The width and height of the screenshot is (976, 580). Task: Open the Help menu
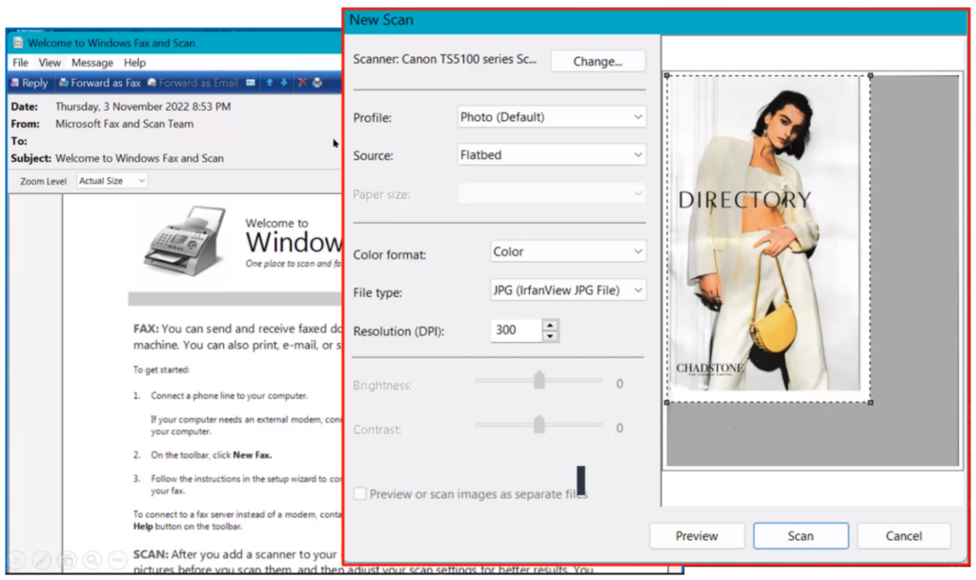coord(134,62)
